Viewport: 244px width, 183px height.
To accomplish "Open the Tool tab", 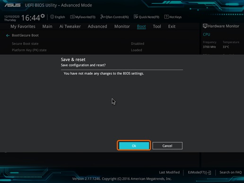I will coord(157,26).
